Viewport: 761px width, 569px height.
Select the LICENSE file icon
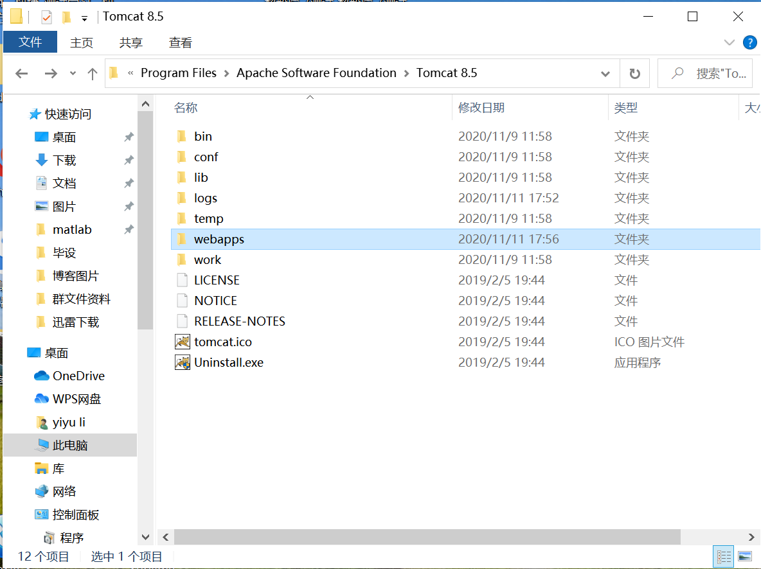tap(182, 281)
